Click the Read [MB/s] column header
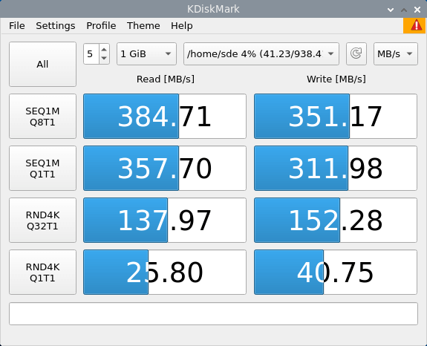The width and height of the screenshot is (427, 346). coord(166,79)
